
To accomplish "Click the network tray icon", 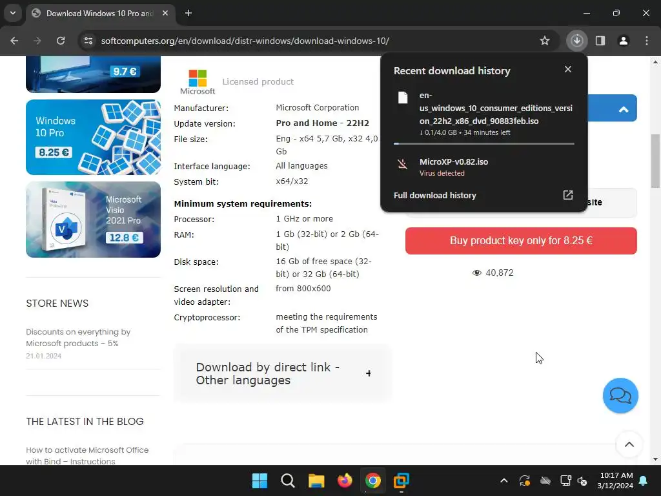I will tap(565, 480).
